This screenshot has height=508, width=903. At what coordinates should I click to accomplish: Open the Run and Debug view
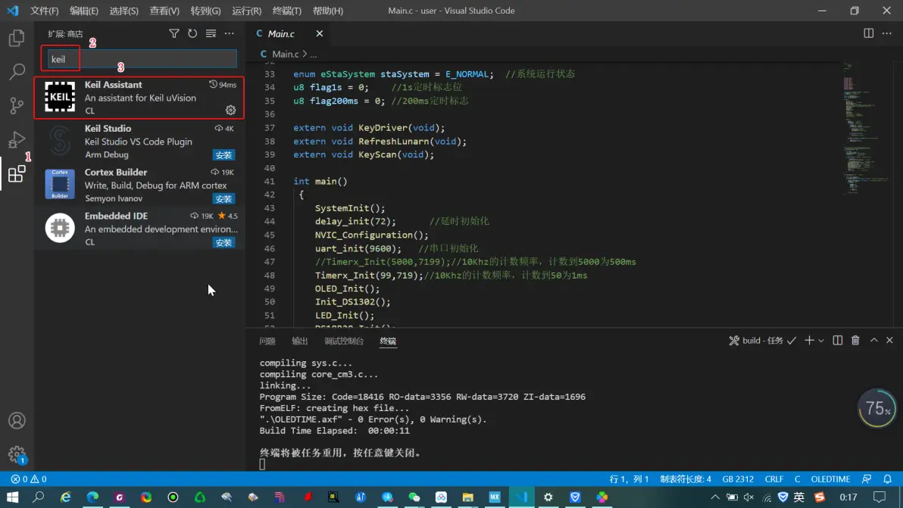17,140
